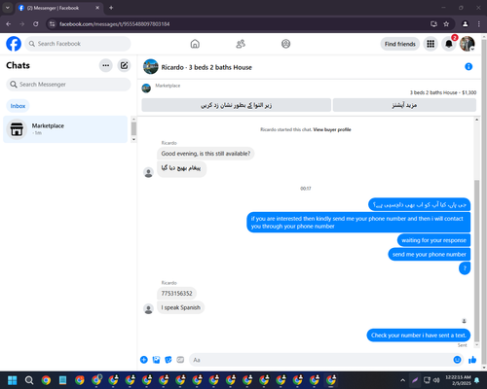The height and width of the screenshot is (389, 487).
Task: Attach a photo using the image icon
Action: [156, 360]
